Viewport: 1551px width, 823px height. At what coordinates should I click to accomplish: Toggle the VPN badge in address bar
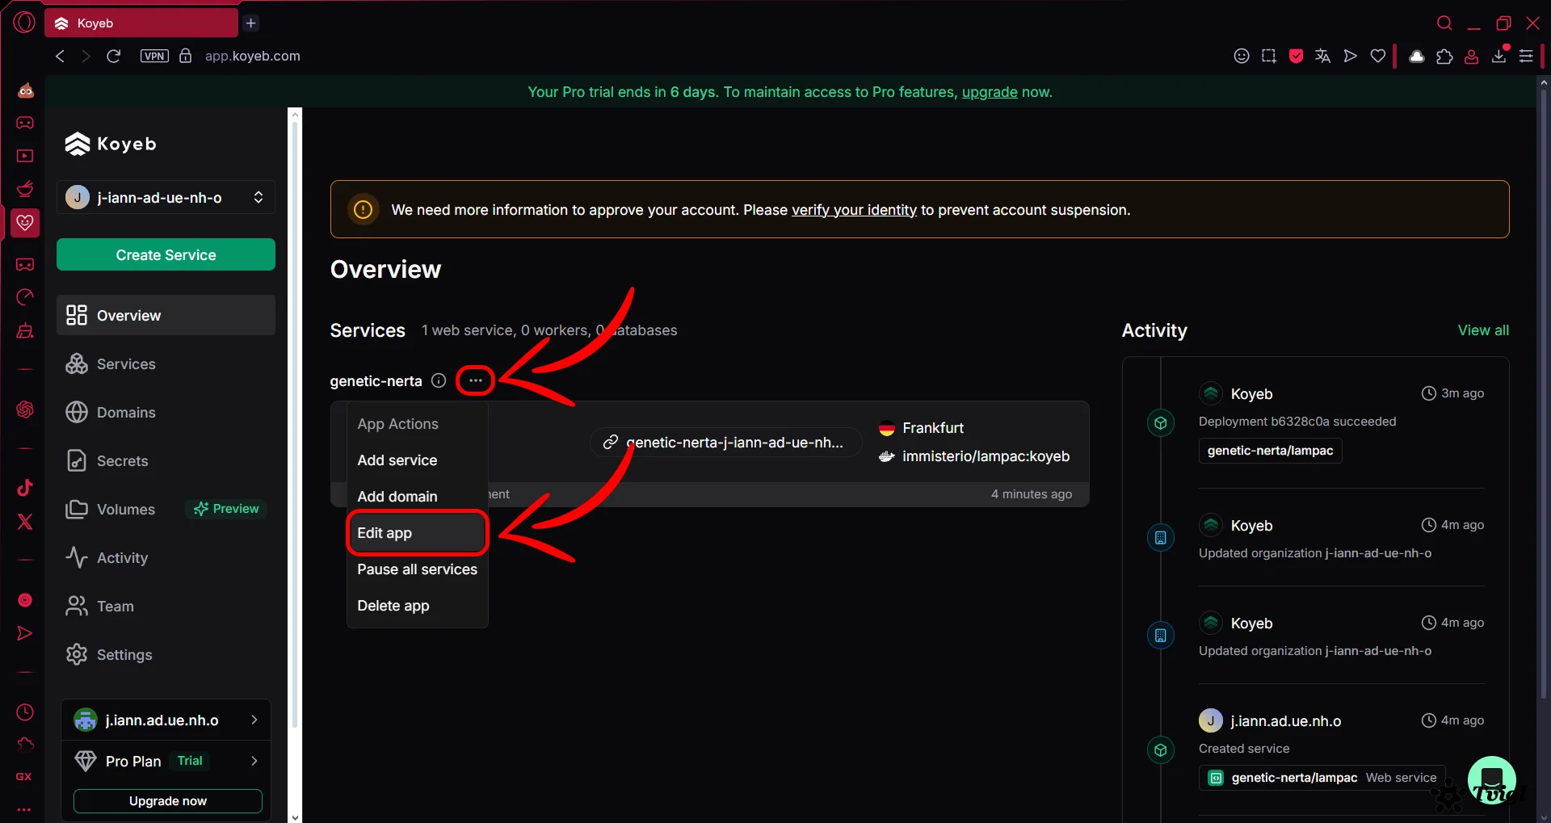pos(154,56)
